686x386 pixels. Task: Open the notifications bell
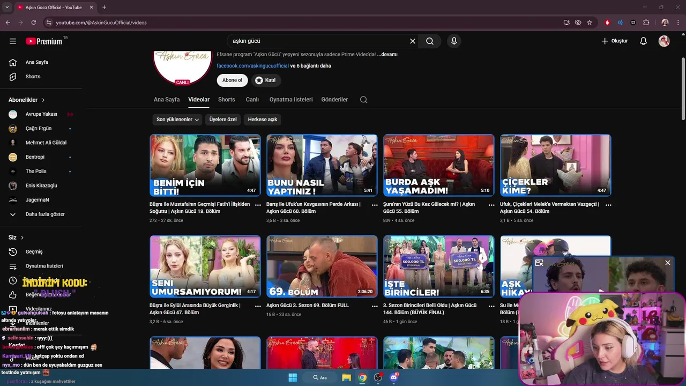coord(644,41)
